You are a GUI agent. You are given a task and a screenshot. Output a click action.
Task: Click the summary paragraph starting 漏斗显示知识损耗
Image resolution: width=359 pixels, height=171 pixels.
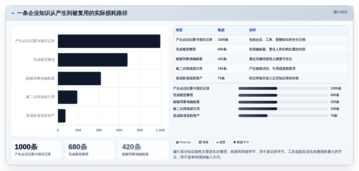pos(257,154)
